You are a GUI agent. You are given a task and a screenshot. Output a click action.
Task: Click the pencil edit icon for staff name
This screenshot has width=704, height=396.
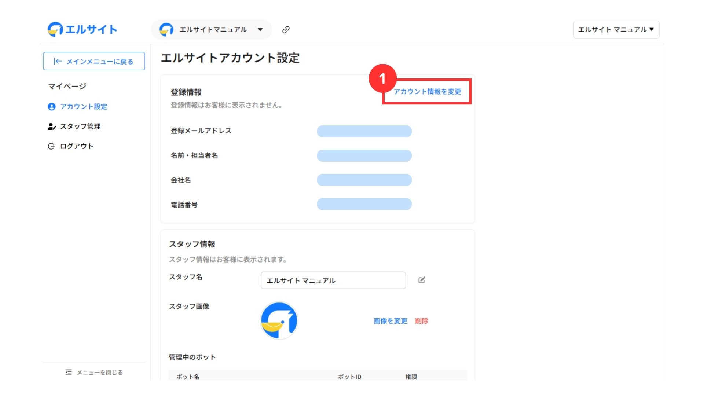(x=422, y=280)
